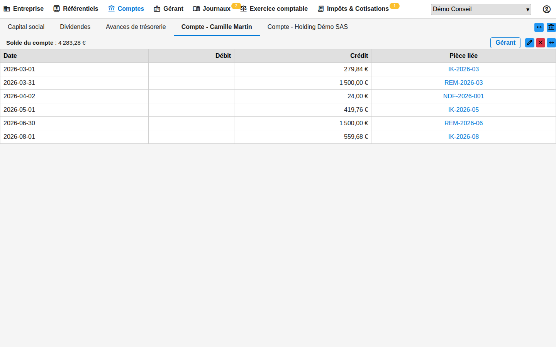Click the yellow badge 1 on Impôts & Cotisations
Viewport: 556px width, 347px height.
394,6
